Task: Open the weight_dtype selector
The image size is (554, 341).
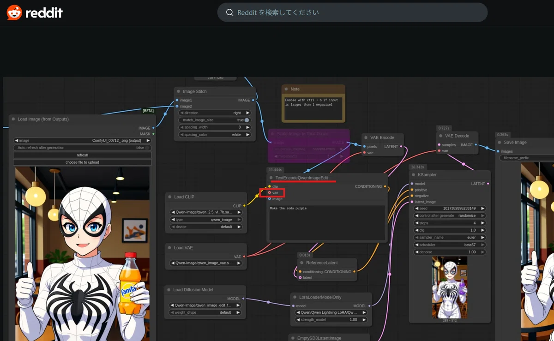Action: click(205, 312)
